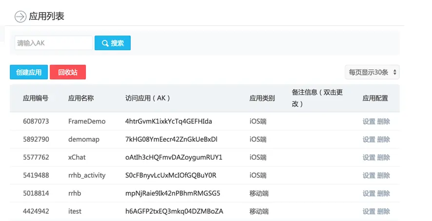Click the AK oAtIh3cHQFmvDAZoygumRUY1

coord(174,157)
